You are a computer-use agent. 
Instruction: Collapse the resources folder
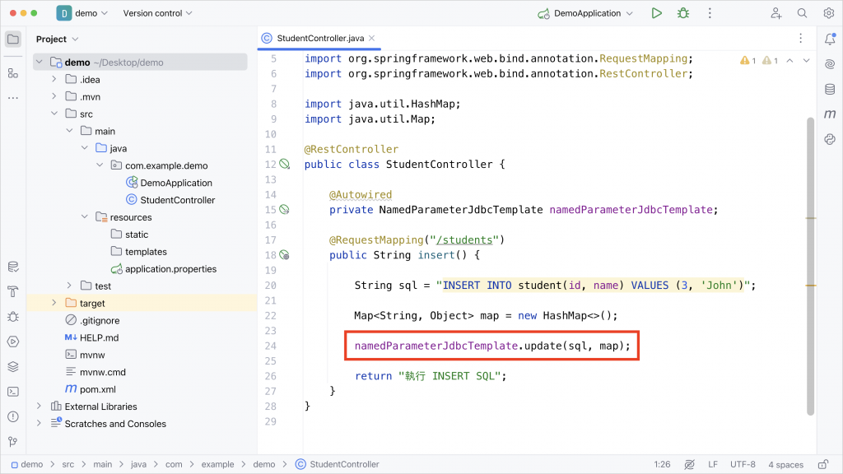(x=85, y=216)
